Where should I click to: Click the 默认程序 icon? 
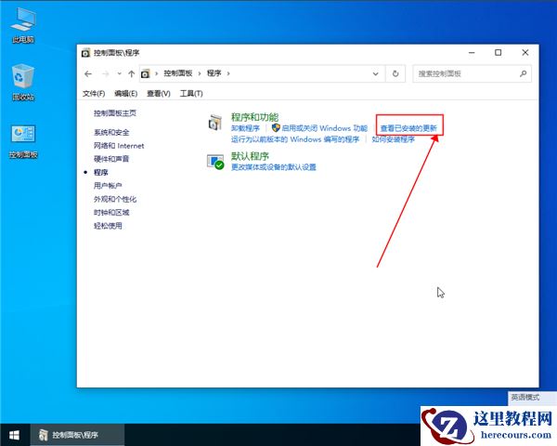tap(215, 162)
